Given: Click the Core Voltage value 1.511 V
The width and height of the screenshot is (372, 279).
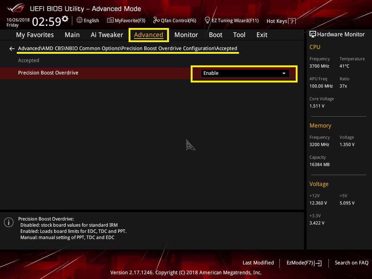Looking at the screenshot, I should tap(317, 106).
